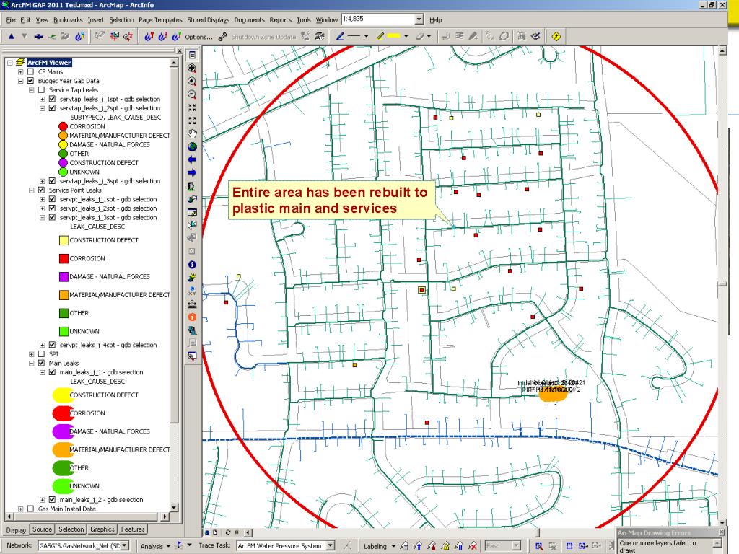The height and width of the screenshot is (554, 739).
Task: Click the eraser tool icon
Action: [x=419, y=36]
